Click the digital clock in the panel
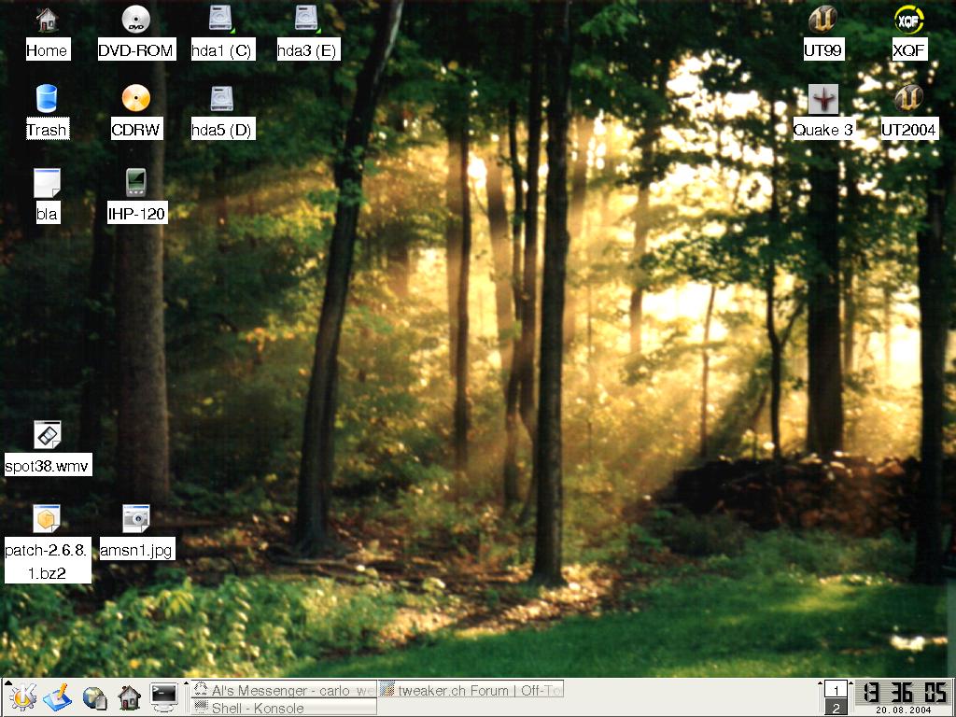Viewport: 956px width, 717px height. click(904, 694)
